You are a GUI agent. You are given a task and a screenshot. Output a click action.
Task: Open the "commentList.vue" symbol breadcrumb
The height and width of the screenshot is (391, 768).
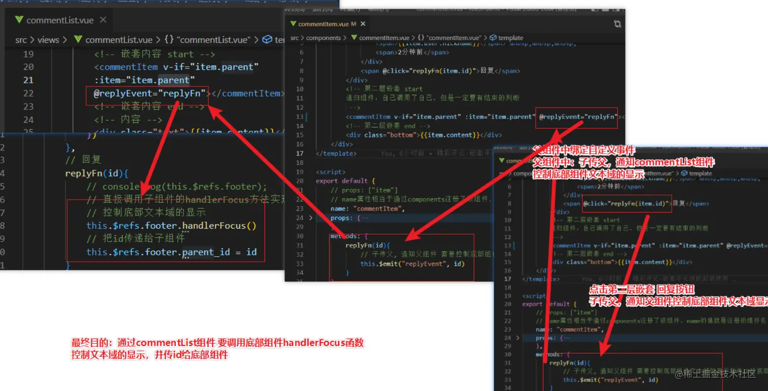click(x=214, y=40)
